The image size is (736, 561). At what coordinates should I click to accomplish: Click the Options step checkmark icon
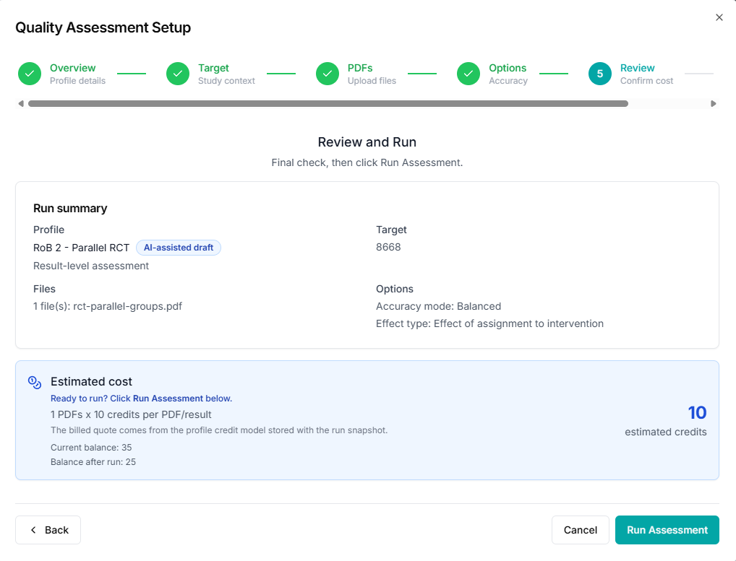(x=468, y=74)
